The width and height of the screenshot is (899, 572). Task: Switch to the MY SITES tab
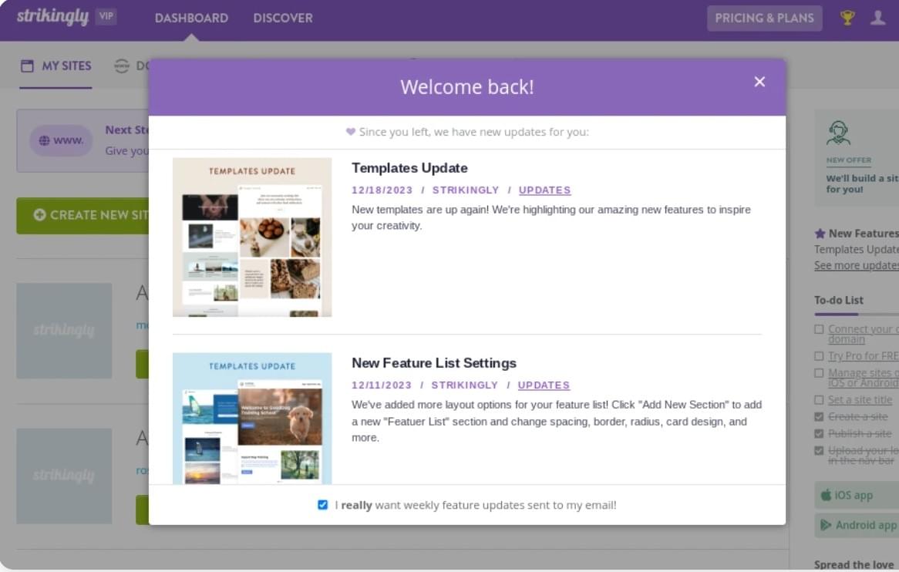[x=56, y=66]
